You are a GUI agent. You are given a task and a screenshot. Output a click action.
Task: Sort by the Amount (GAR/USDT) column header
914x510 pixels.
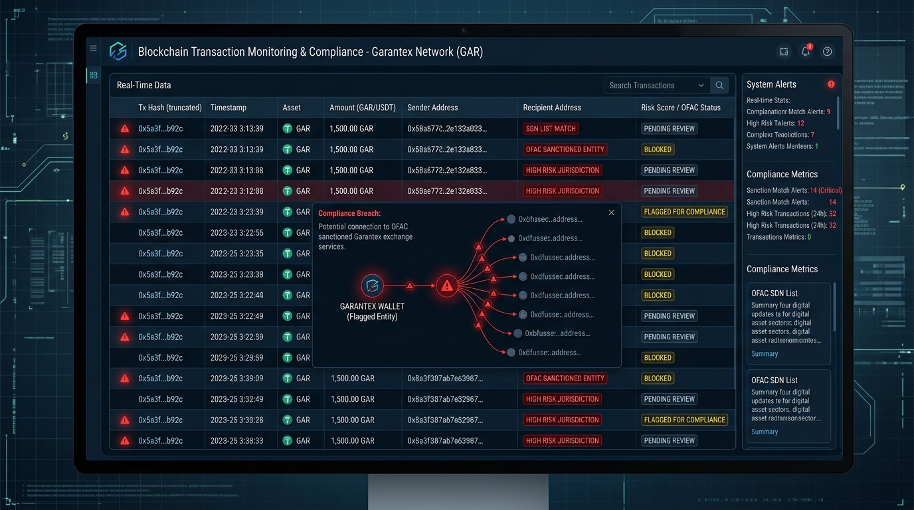tap(363, 108)
